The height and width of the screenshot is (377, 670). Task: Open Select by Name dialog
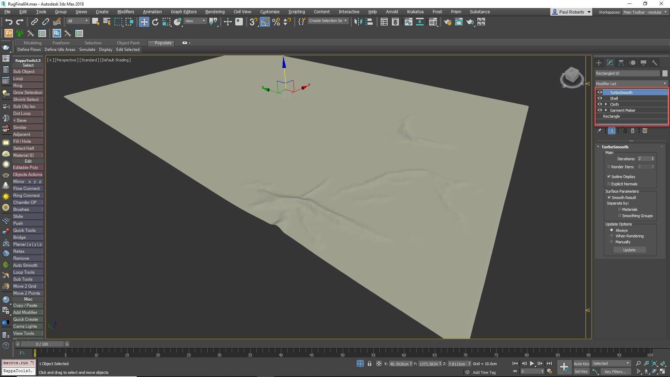pyautogui.click(x=106, y=22)
